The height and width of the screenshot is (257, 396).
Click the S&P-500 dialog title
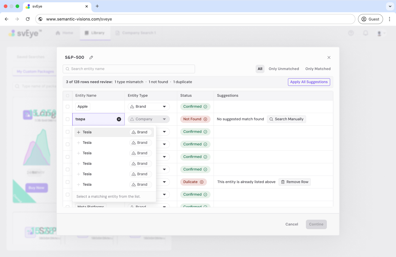coord(75,58)
